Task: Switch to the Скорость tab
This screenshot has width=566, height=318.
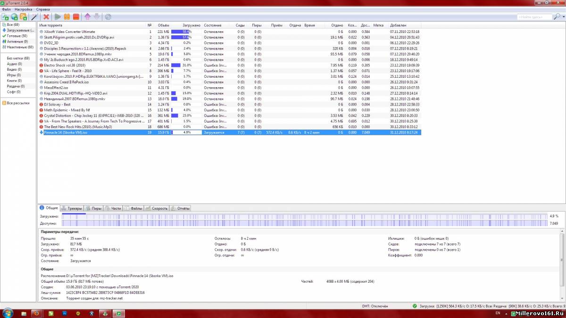Action: [x=157, y=208]
